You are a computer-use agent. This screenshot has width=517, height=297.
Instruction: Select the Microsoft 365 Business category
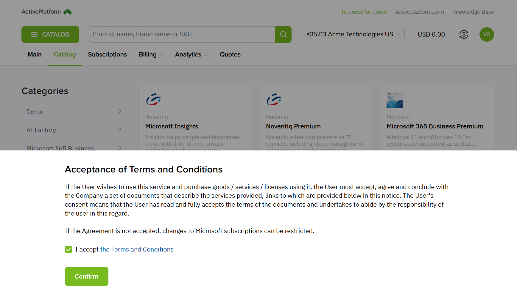(74, 148)
